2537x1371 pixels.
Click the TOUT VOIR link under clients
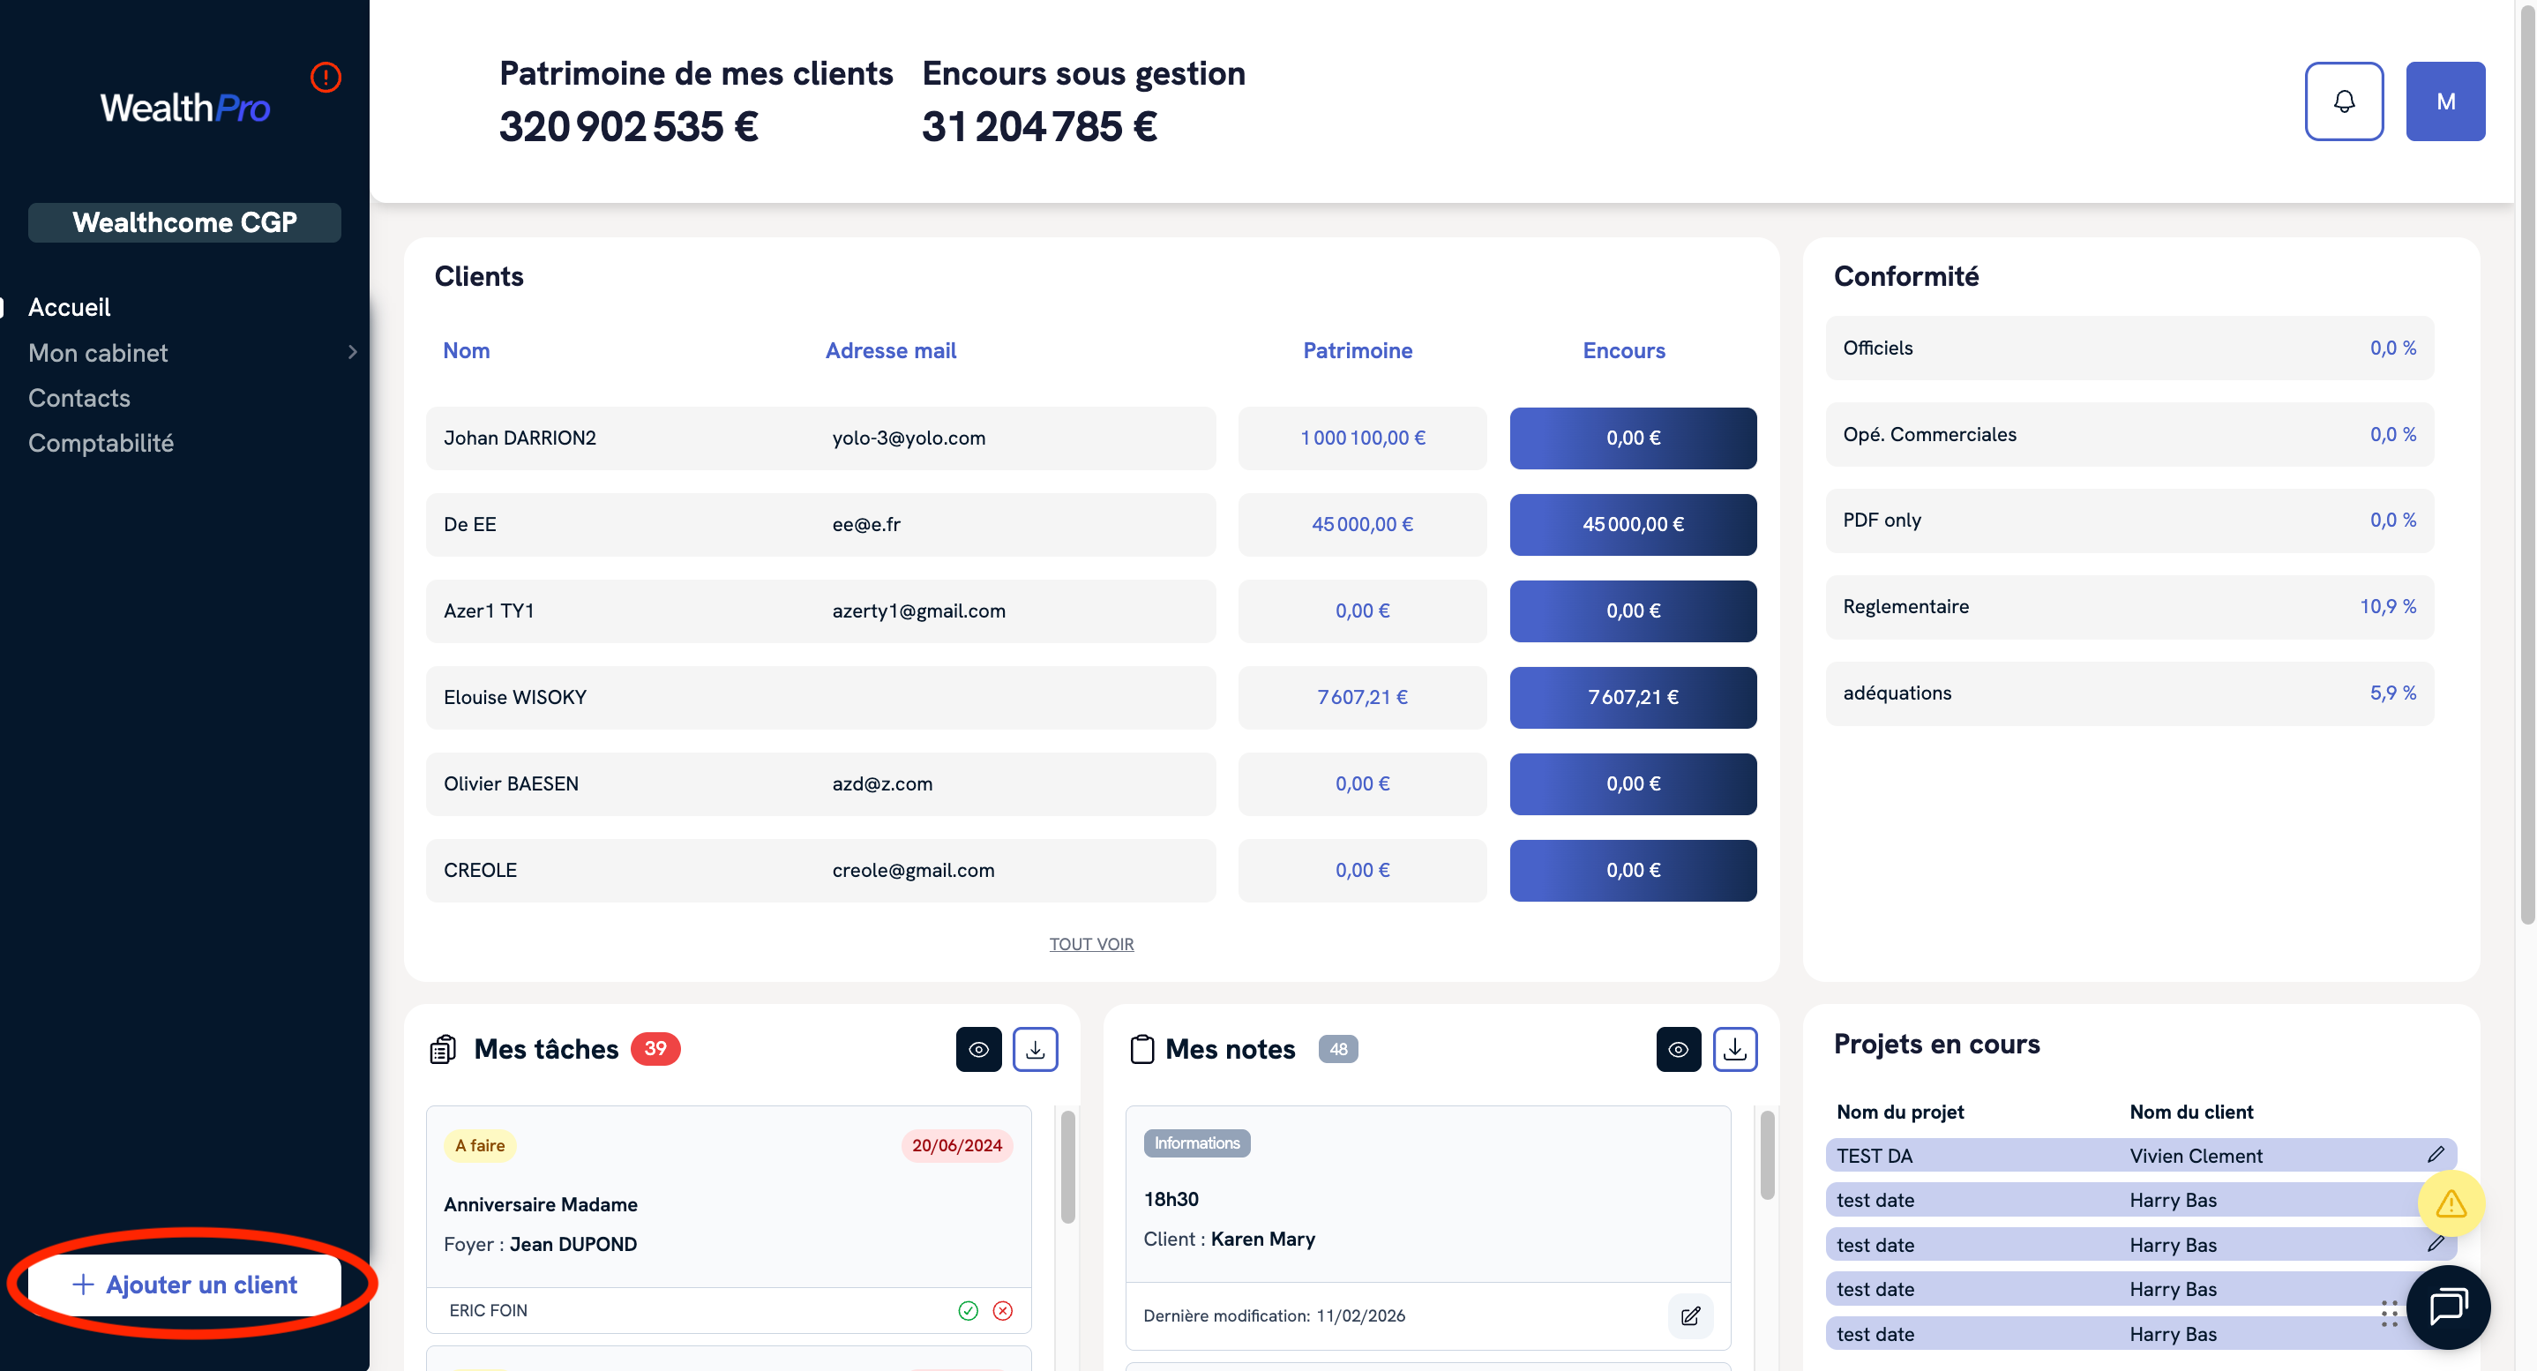tap(1090, 943)
